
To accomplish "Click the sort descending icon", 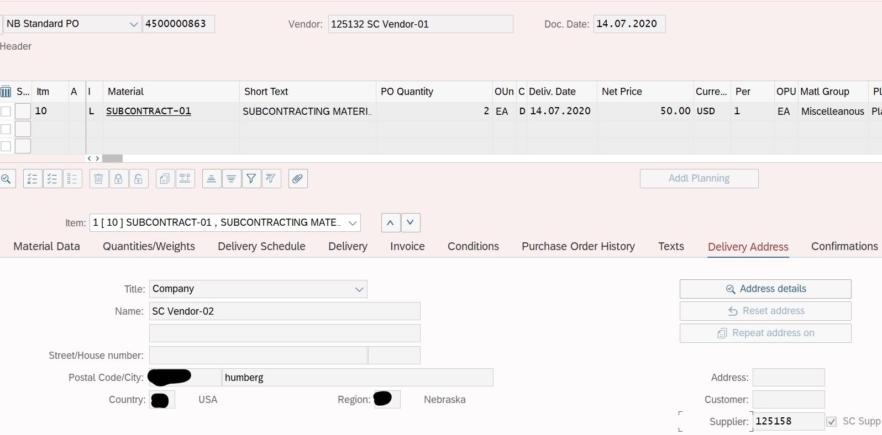I will (x=232, y=179).
